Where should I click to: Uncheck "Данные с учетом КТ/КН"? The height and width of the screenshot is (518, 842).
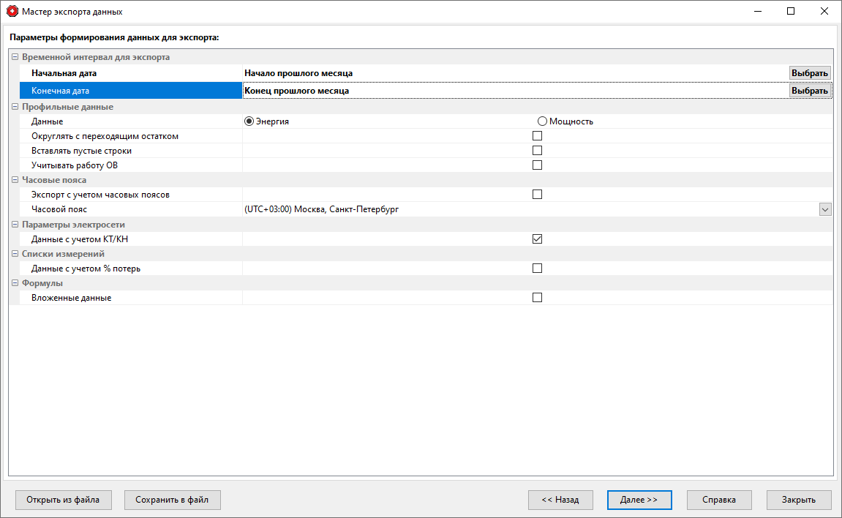pos(538,238)
